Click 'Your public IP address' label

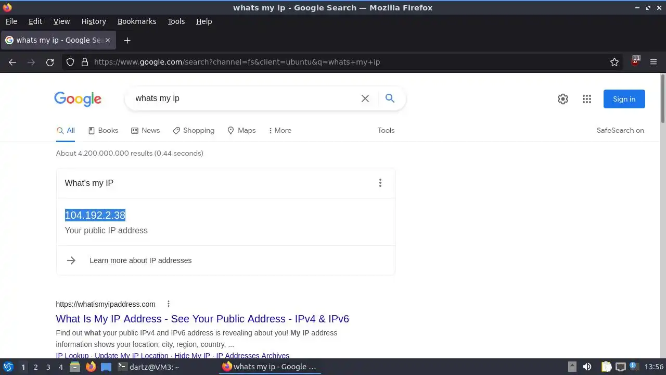click(106, 230)
